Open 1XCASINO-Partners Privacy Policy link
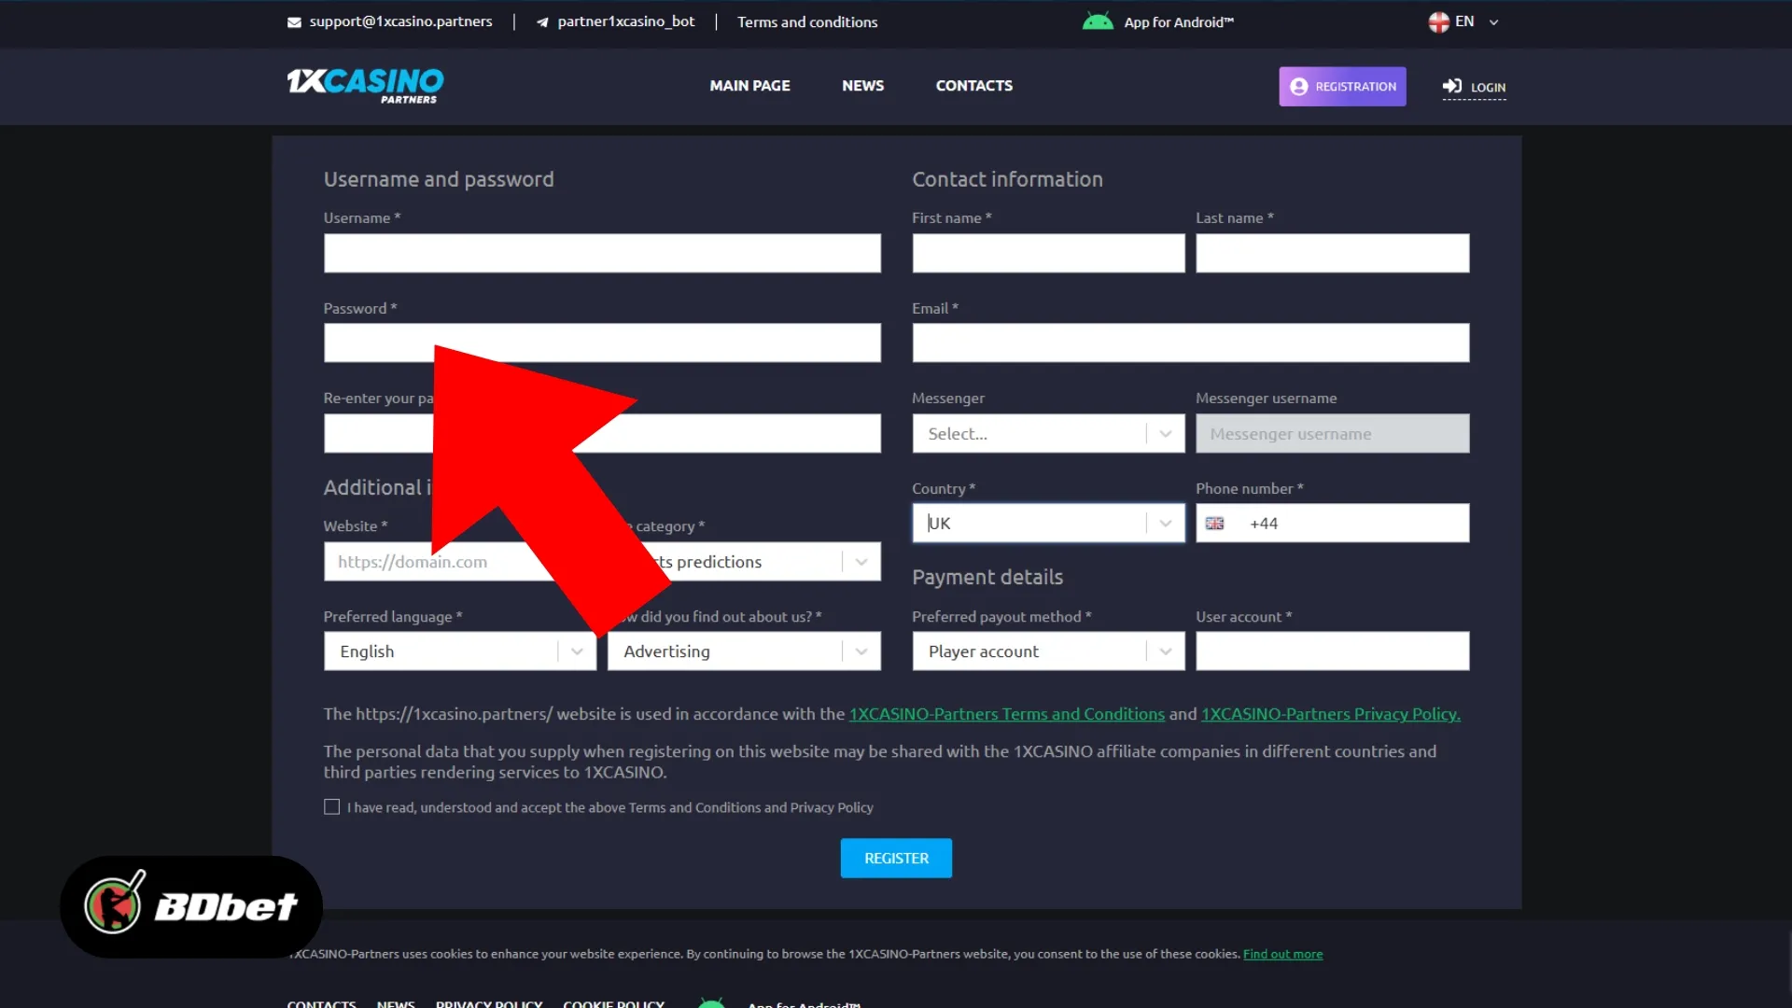Screen dimensions: 1792x1008 1331,714
